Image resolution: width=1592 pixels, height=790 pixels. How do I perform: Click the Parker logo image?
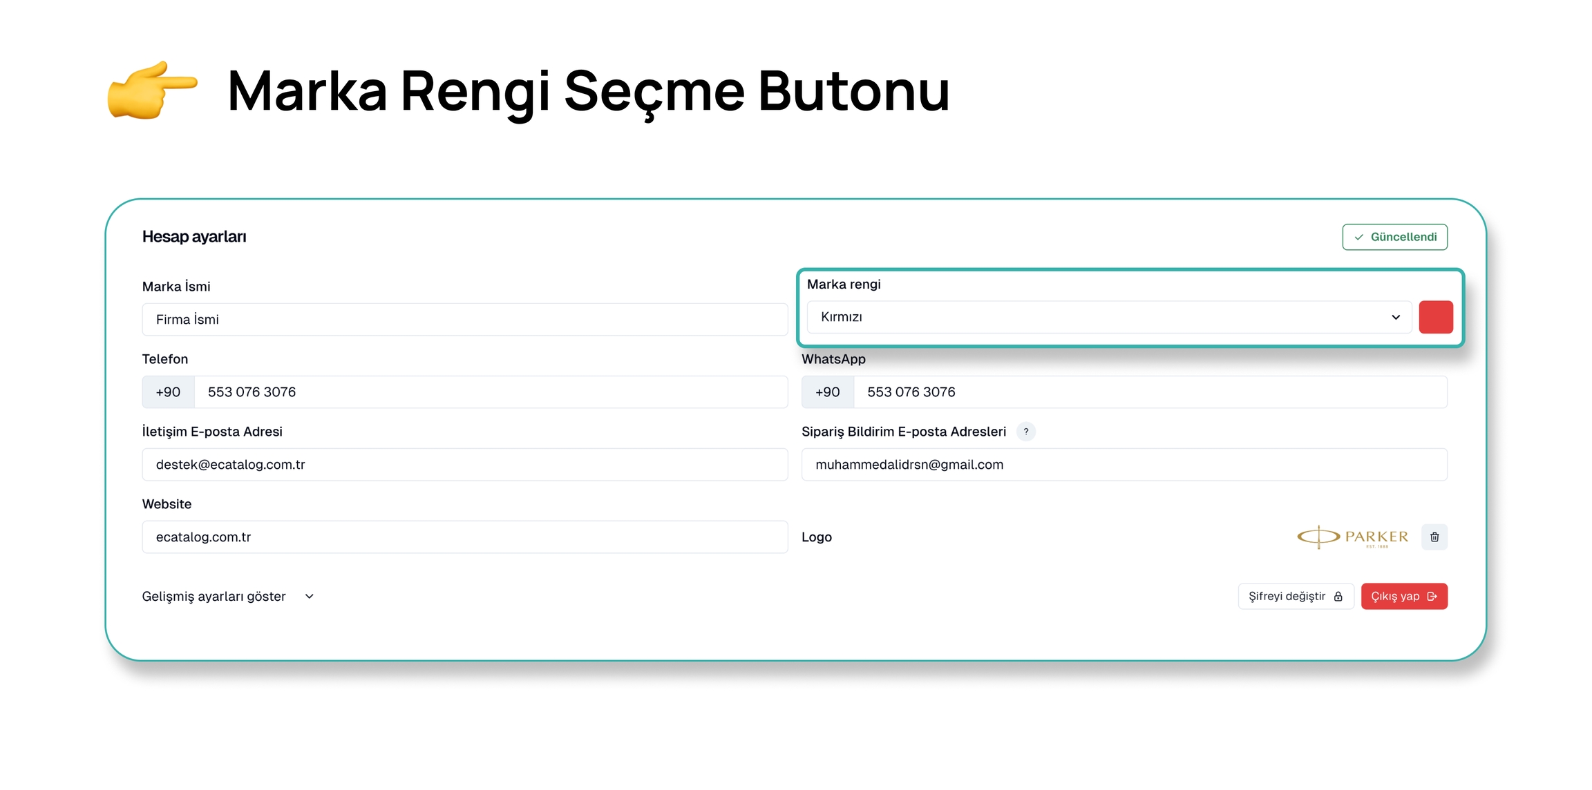click(x=1352, y=537)
